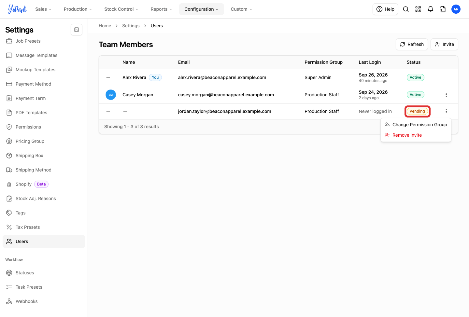Viewport: 469px width, 317px height.
Task: Collapse the Settings sidebar panel icon
Action: click(77, 30)
